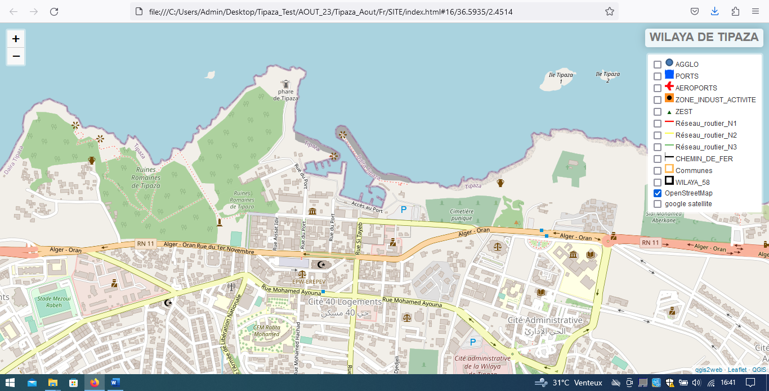The height and width of the screenshot is (391, 769).
Task: Open the Leaflet attribution link
Action: tap(737, 370)
